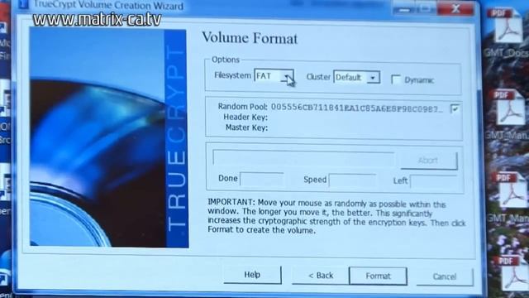Enable the Dynamic checkbox
529x298 pixels.
click(x=396, y=79)
